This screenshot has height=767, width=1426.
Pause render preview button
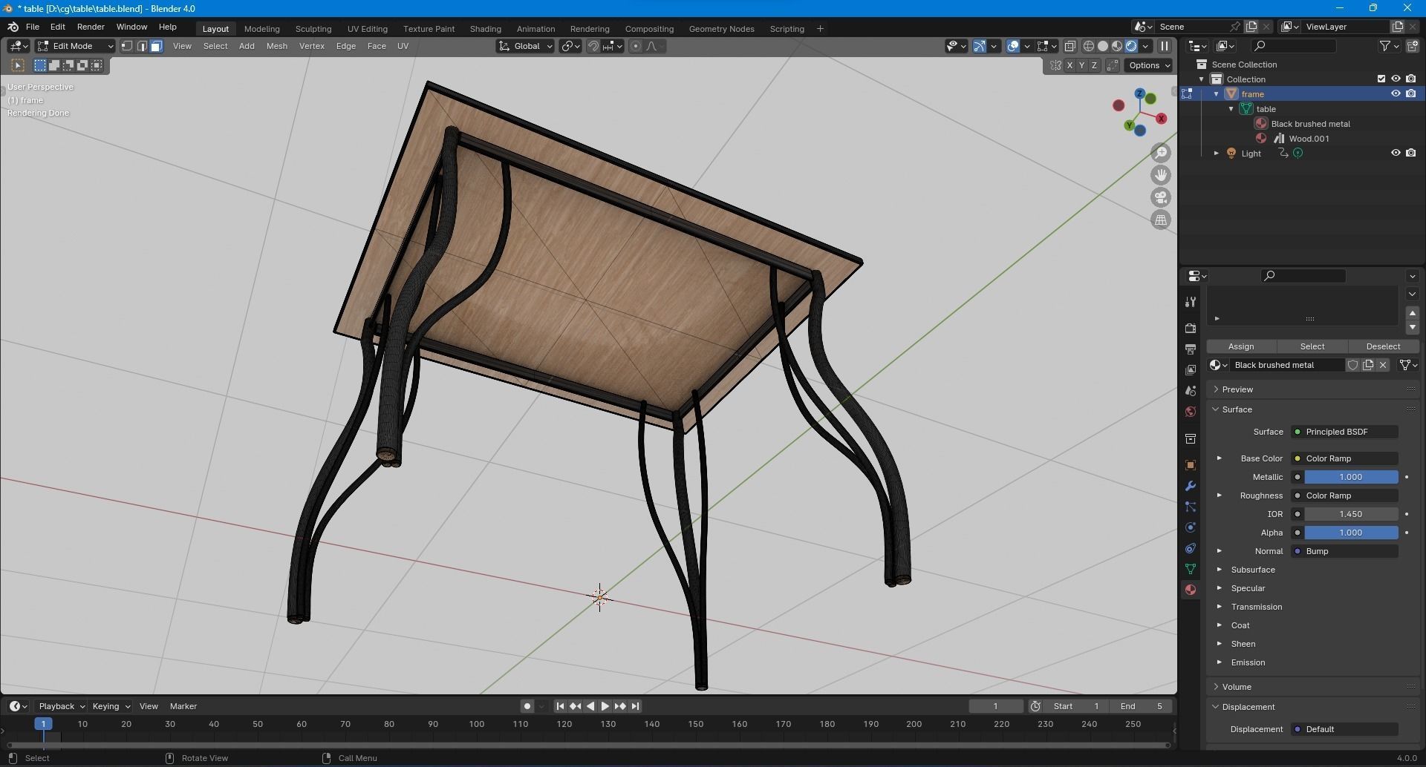tap(1165, 46)
